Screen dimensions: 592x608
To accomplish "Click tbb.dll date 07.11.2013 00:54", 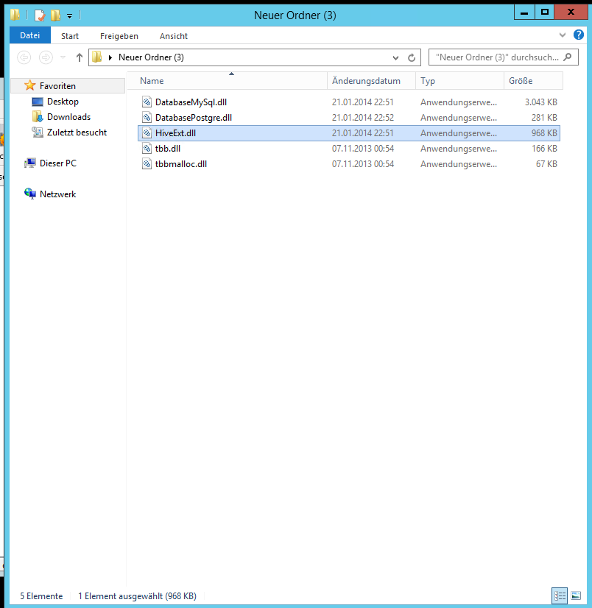I will 363,149.
